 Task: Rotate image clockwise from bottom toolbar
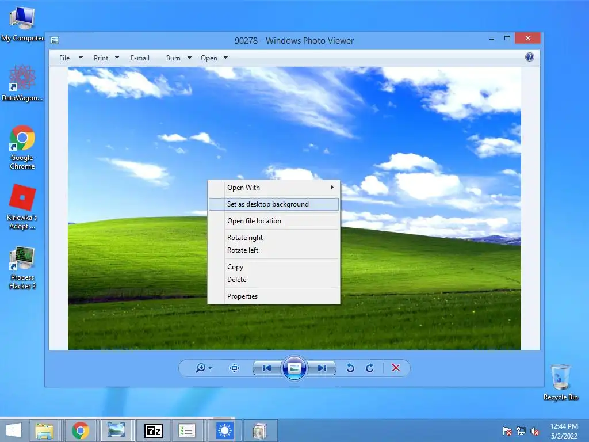point(370,368)
